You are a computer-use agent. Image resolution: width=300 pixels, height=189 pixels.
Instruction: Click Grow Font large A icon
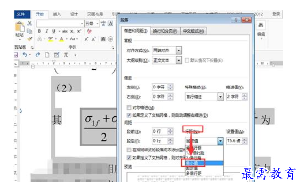[x=86, y=39]
